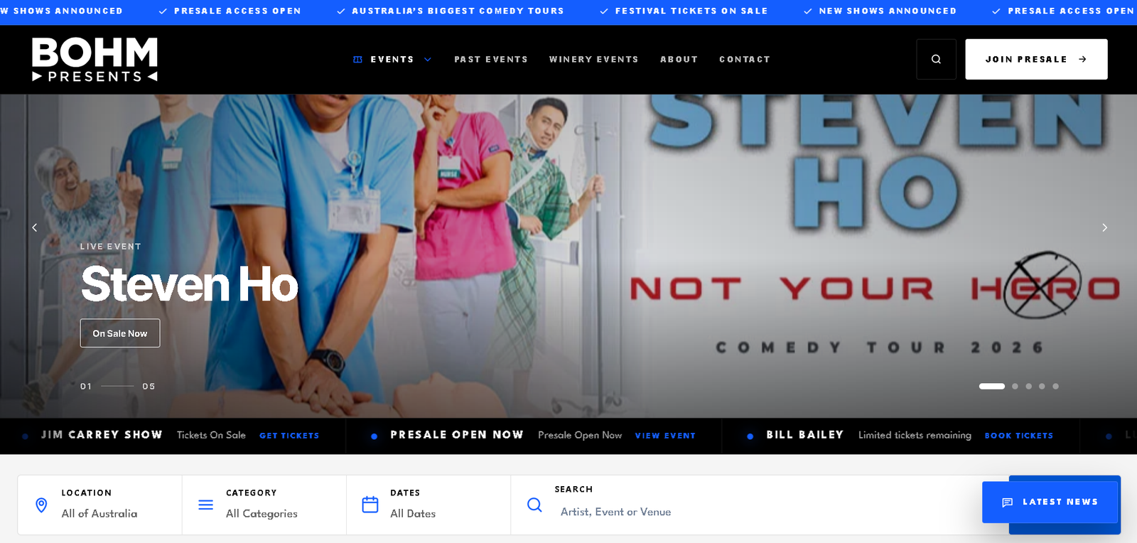Click the BOHM Presents logo
This screenshot has width=1137, height=543.
[x=95, y=60]
